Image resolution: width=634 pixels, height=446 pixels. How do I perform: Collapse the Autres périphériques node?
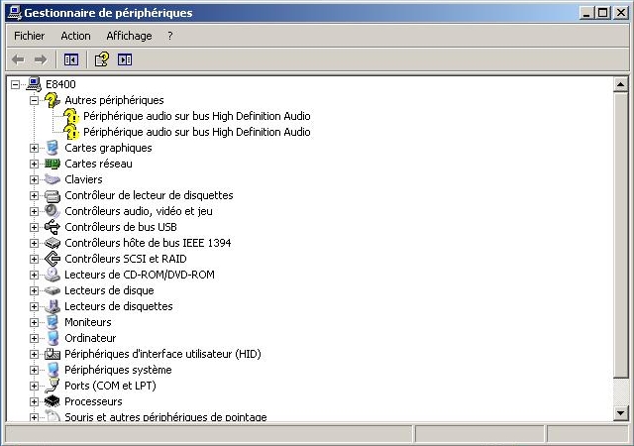(34, 100)
